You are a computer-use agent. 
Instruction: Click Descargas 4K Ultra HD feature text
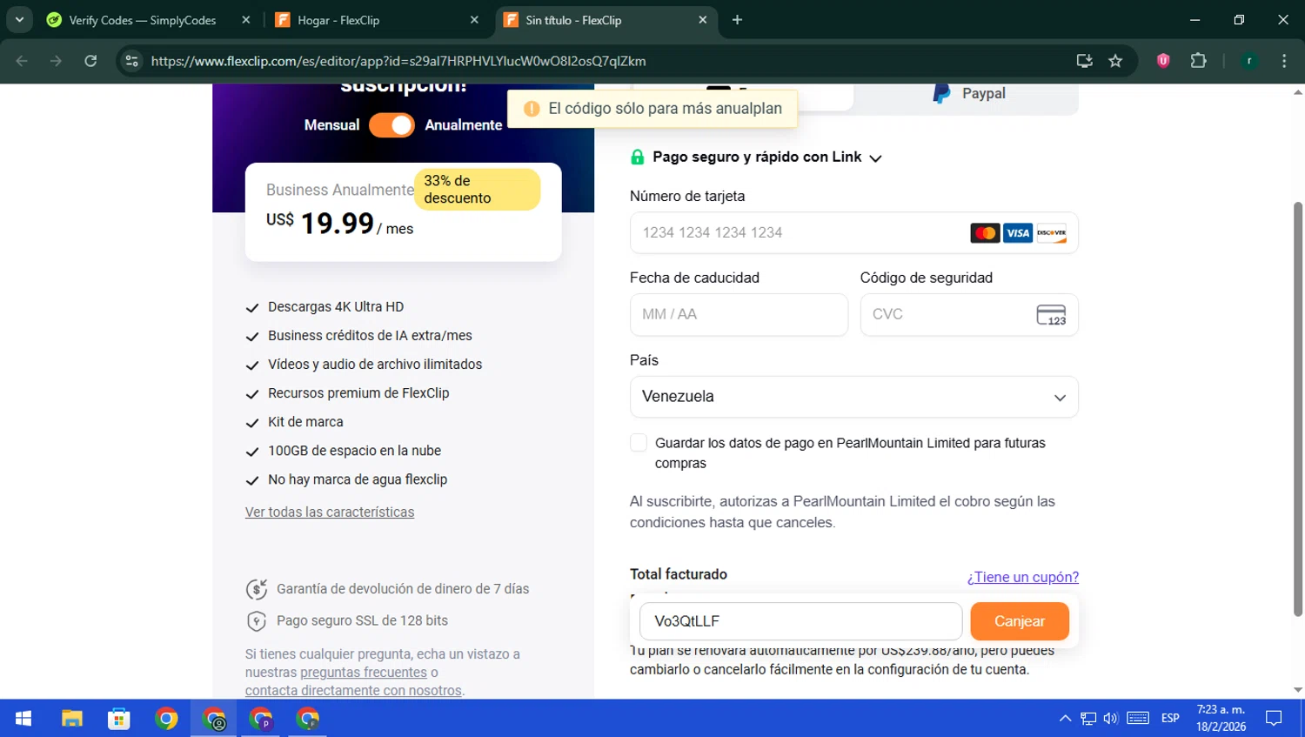(336, 307)
